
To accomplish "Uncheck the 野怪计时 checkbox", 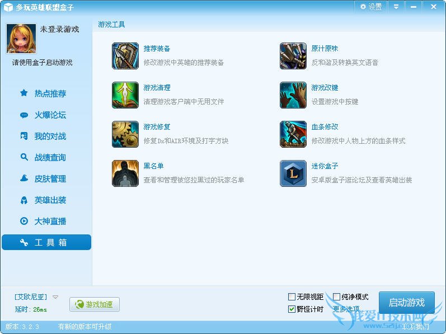I will pos(292,309).
